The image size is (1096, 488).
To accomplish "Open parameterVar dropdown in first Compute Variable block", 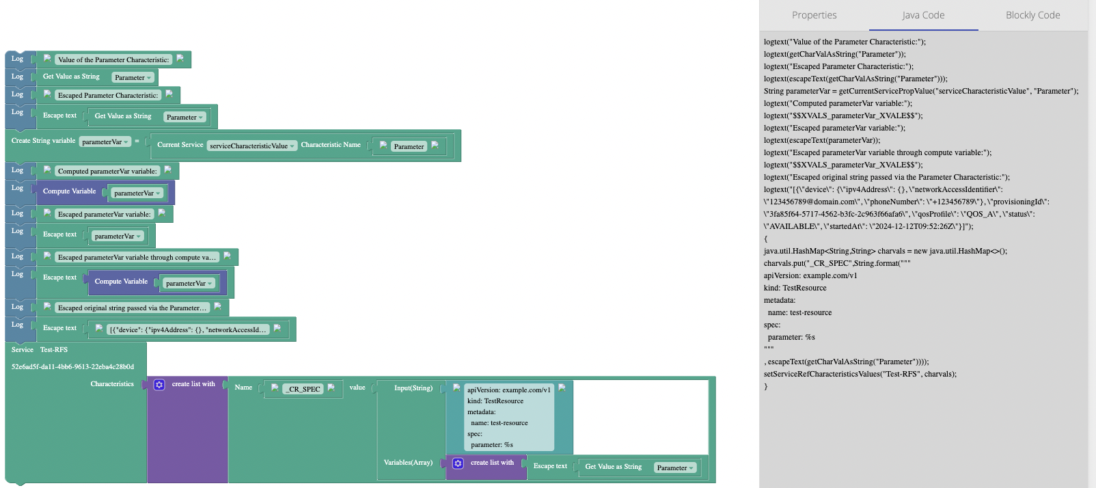I will 137,193.
